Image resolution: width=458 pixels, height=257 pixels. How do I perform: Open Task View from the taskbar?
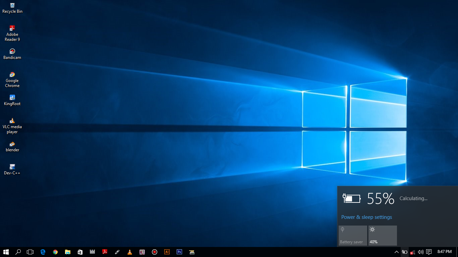[x=31, y=252]
